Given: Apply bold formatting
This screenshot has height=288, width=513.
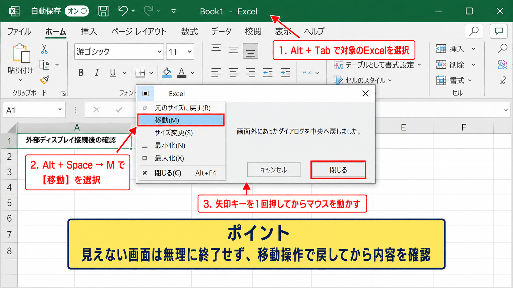Looking at the screenshot, I should (81, 73).
